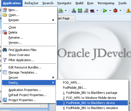
Task: Click the Project Properties magnifier icon
Action: 5,100
